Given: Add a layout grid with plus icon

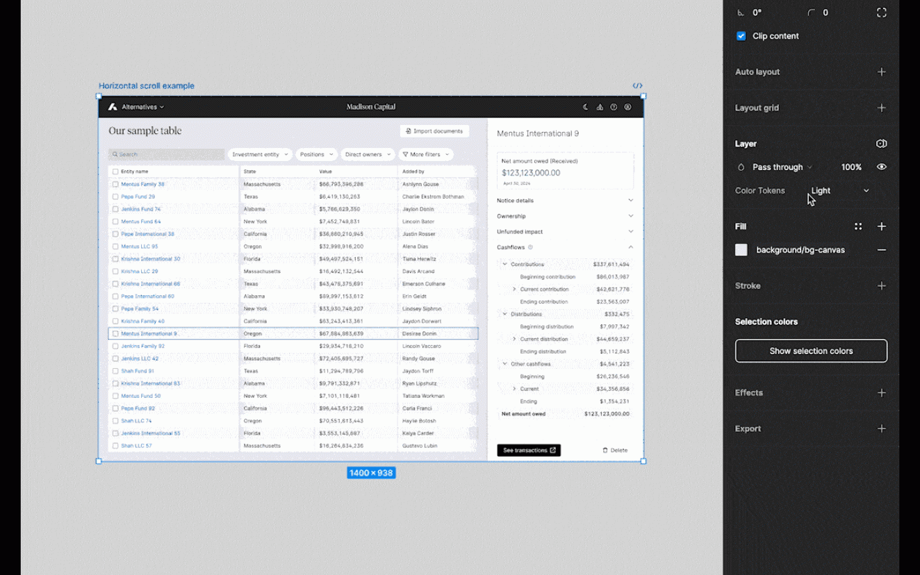Looking at the screenshot, I should 881,108.
